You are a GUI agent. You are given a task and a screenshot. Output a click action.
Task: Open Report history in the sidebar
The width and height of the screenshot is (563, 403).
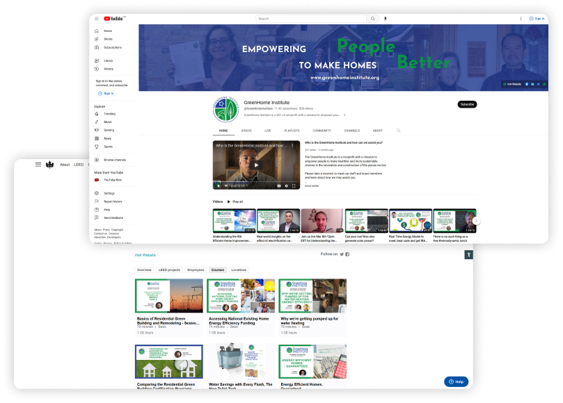click(x=109, y=201)
